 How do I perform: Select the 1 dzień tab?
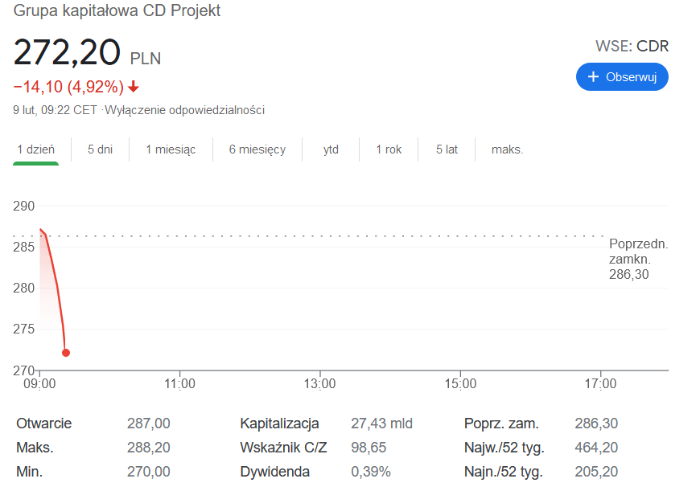click(35, 149)
